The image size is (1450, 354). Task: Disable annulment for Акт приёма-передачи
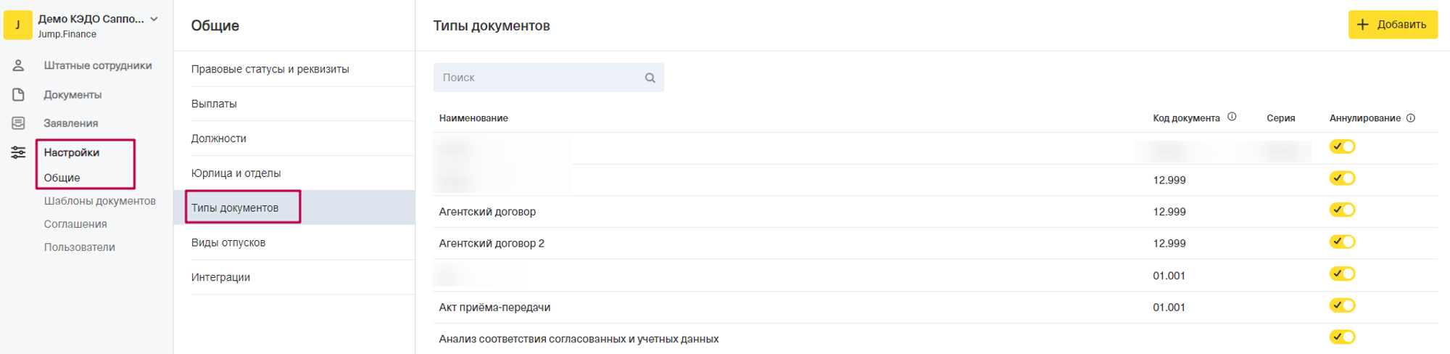pos(1342,305)
